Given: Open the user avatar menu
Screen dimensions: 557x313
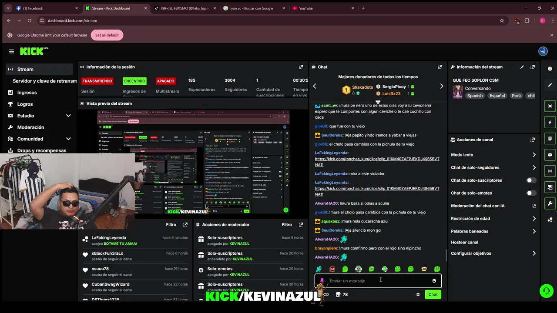Looking at the screenshot, I should 543,51.
